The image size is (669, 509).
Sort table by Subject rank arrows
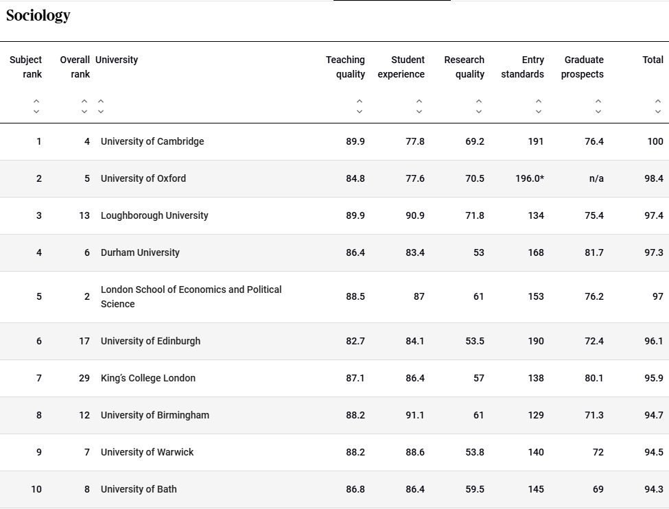point(36,106)
